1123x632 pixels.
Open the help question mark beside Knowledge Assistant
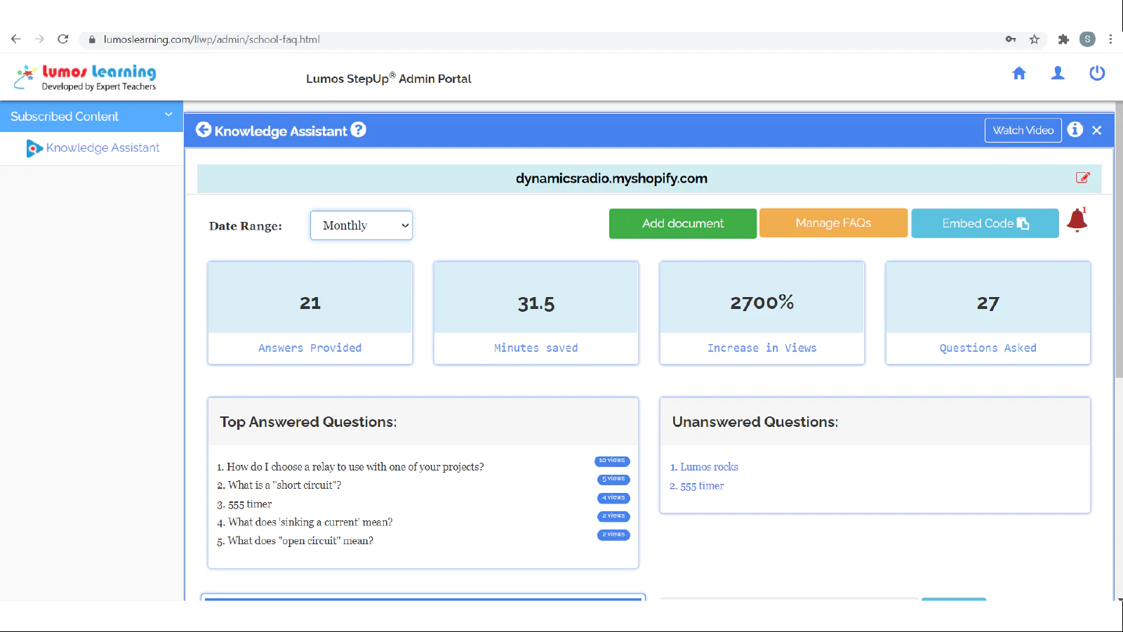[x=359, y=130]
